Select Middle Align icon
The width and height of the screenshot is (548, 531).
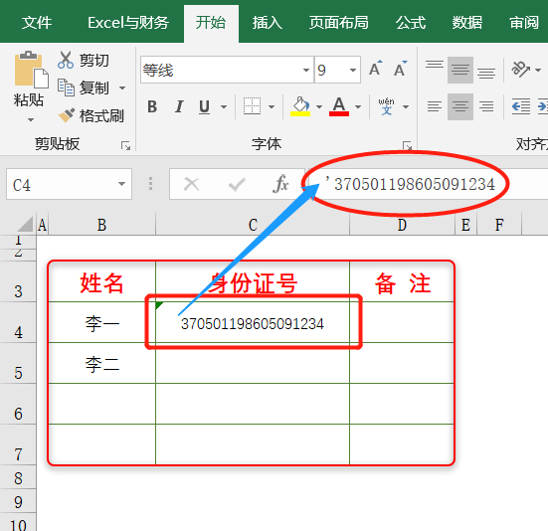point(460,70)
